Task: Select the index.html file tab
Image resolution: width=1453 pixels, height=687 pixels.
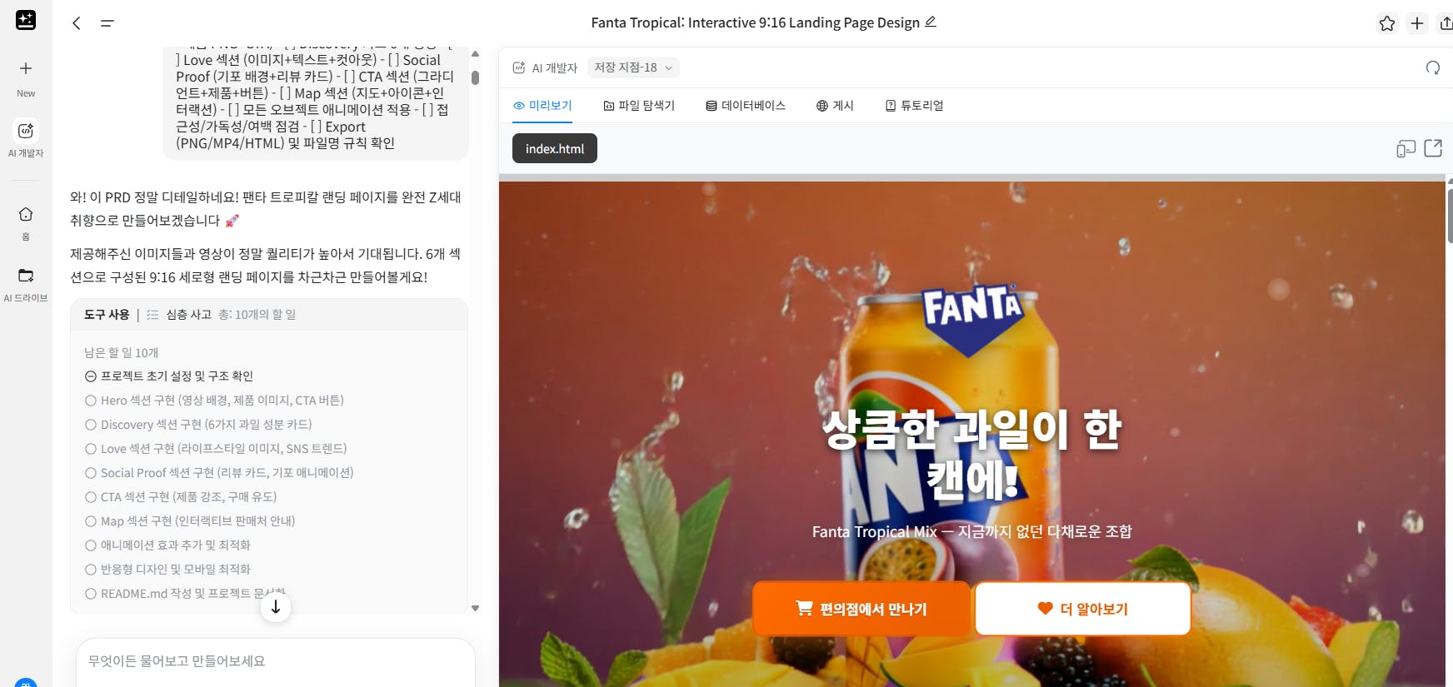Action: (555, 148)
